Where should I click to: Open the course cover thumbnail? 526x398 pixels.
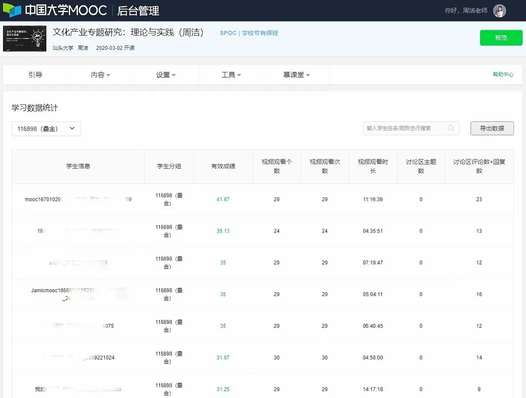click(24, 39)
